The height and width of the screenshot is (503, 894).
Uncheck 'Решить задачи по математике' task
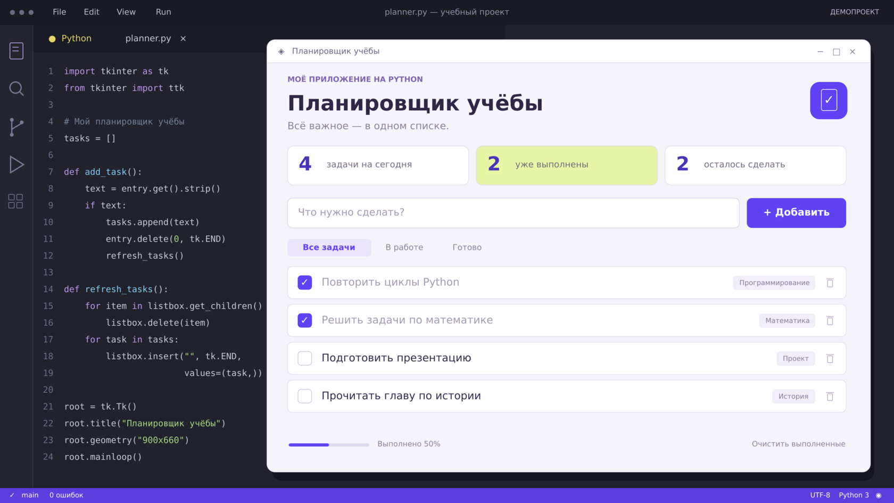(305, 320)
